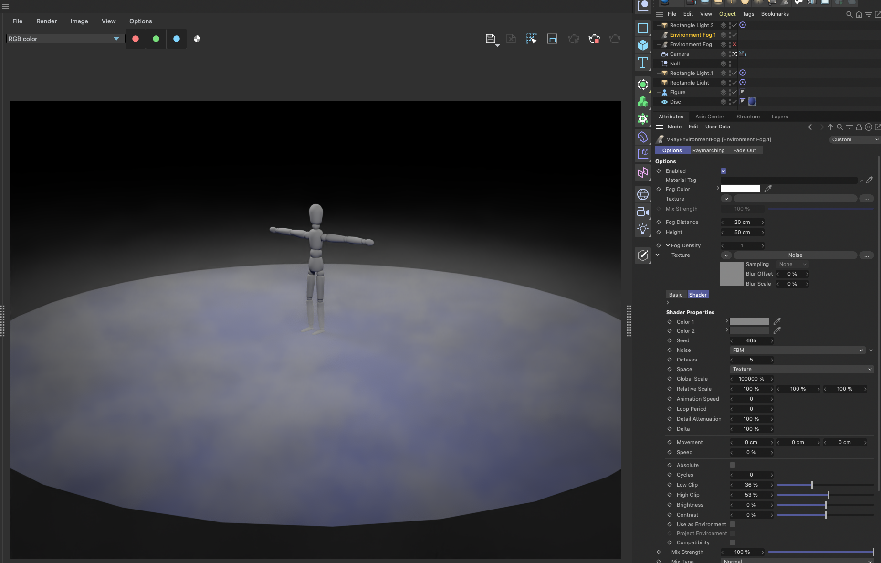Screen dimensions: 881x563
Task: Click the Fog Color white swatch
Action: pyautogui.click(x=740, y=189)
